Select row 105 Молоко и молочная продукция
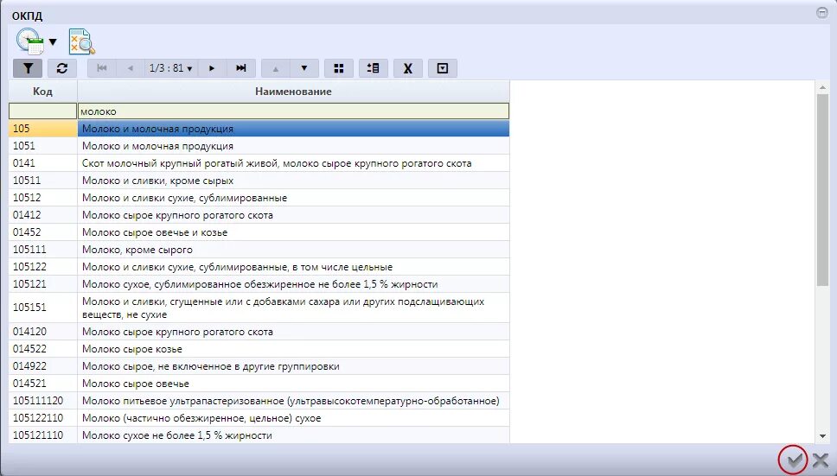This screenshot has width=837, height=476. coord(259,129)
